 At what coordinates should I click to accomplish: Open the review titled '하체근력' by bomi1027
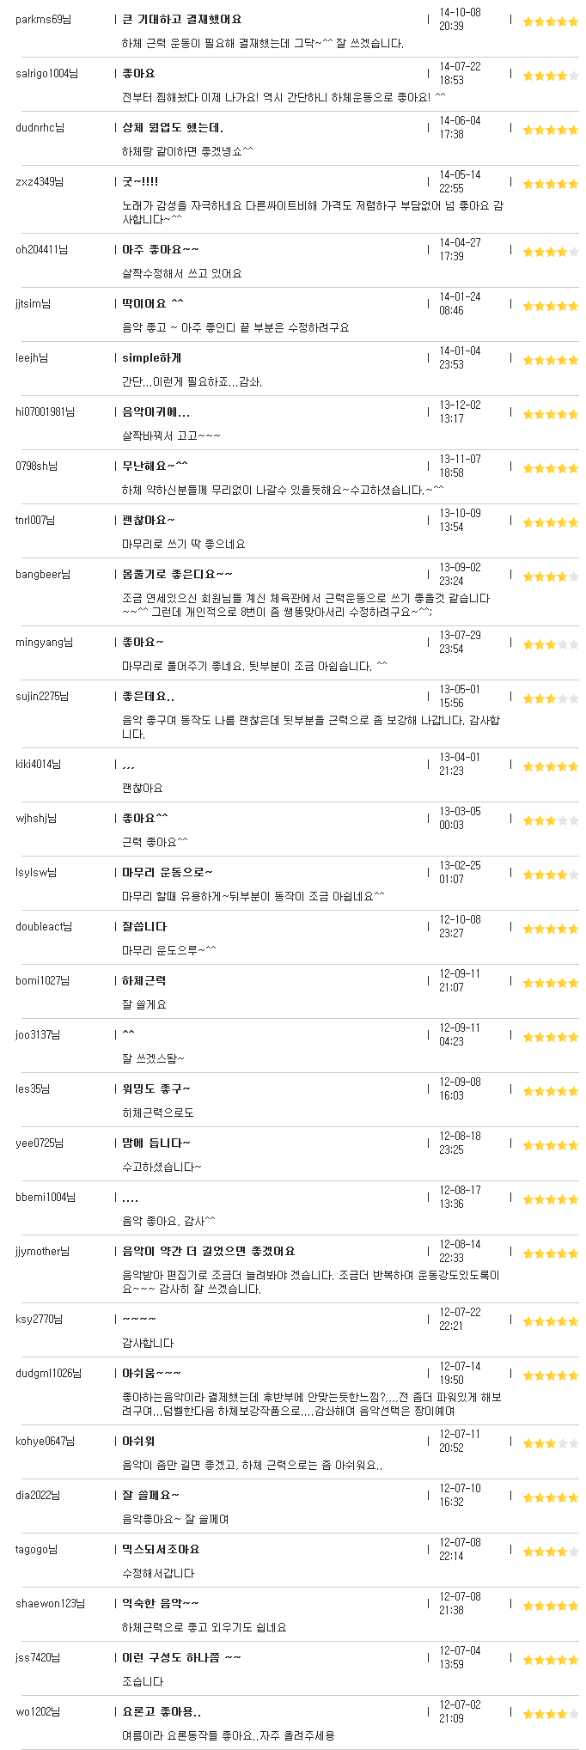click(143, 981)
